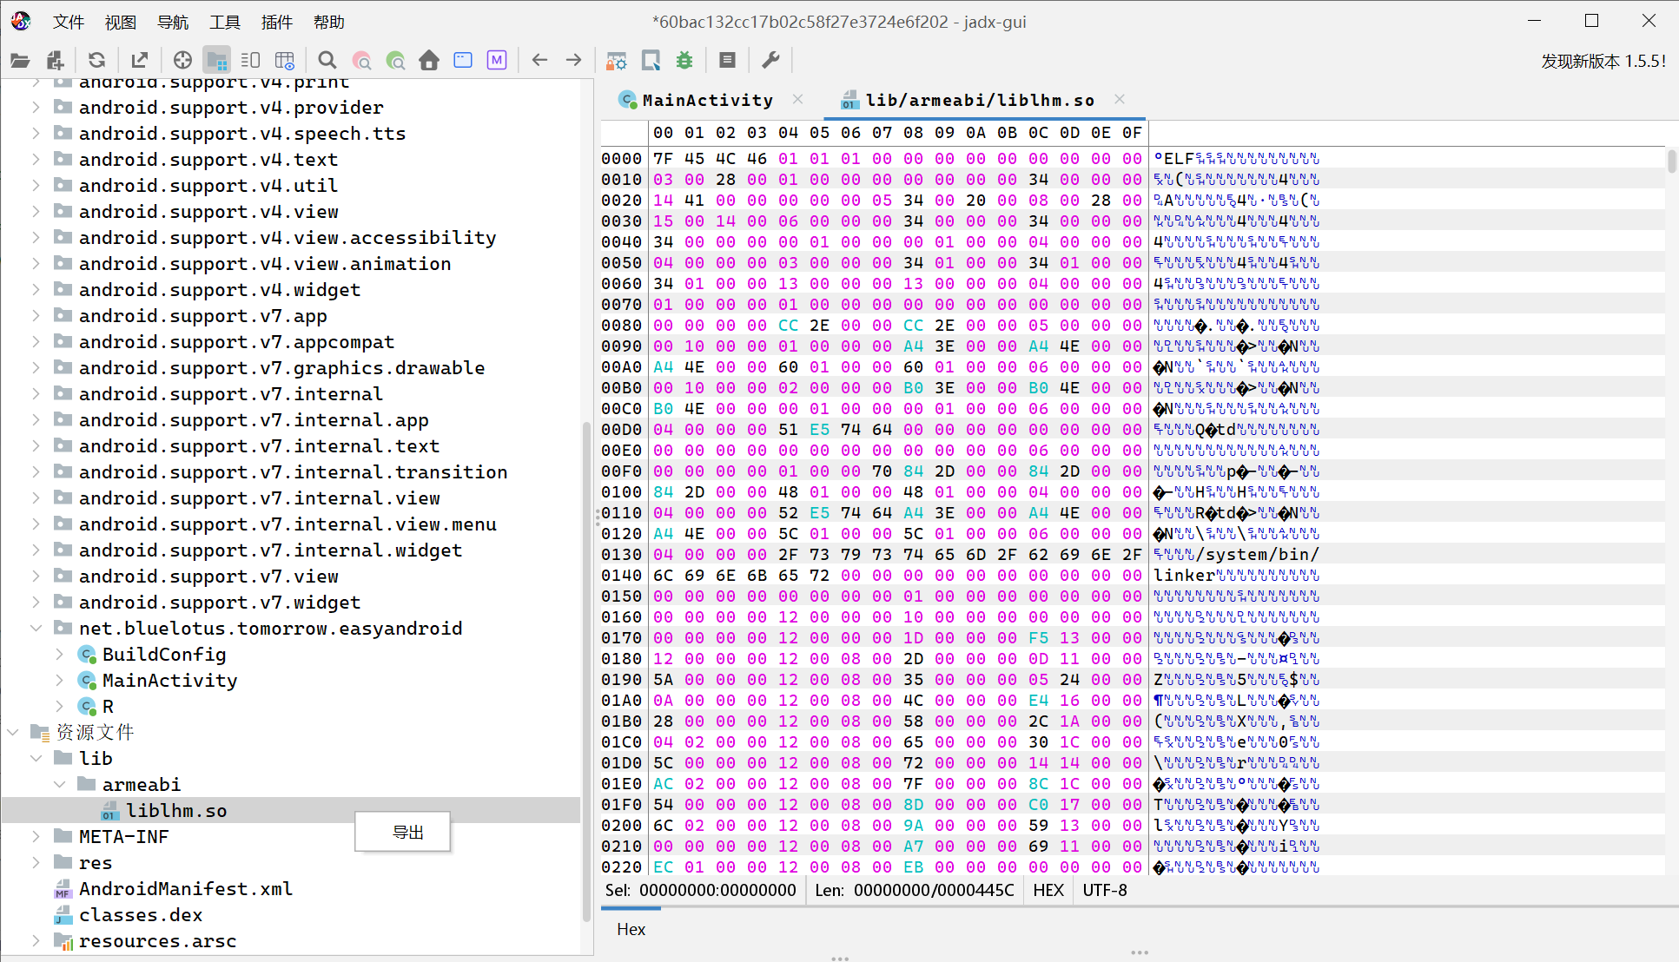Open text search magnifier tool
Image resolution: width=1679 pixels, height=962 pixels.
pyautogui.click(x=327, y=60)
